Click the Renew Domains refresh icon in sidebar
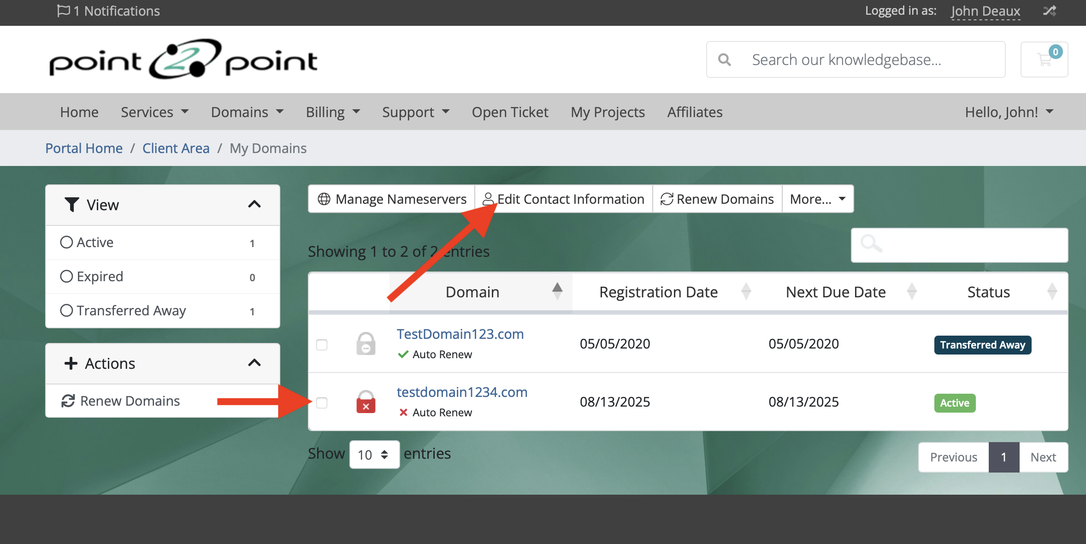The width and height of the screenshot is (1086, 544). 68,401
